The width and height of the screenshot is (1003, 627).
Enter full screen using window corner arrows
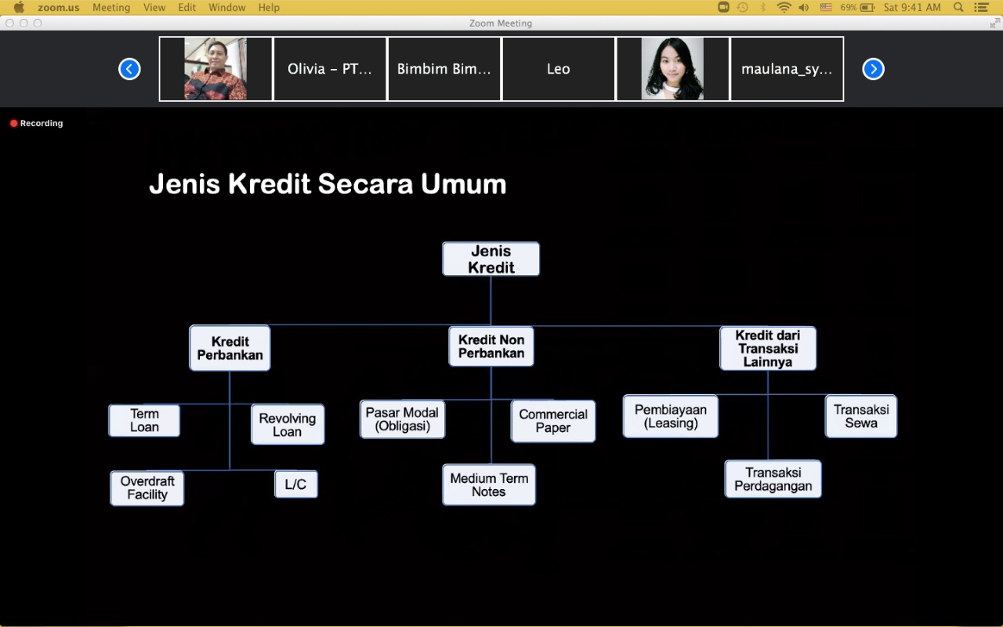click(994, 24)
